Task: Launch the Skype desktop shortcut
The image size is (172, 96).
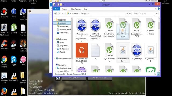Action: [14, 61]
